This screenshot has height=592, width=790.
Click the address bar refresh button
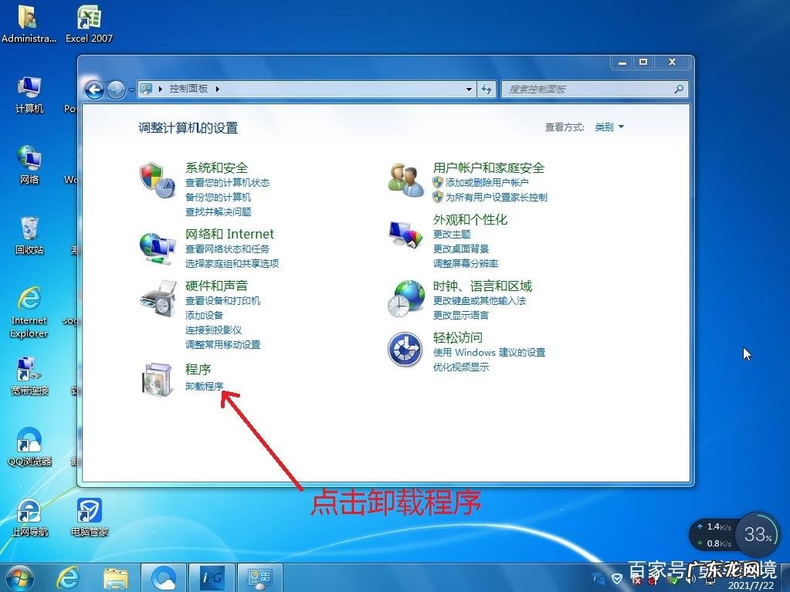coord(487,90)
